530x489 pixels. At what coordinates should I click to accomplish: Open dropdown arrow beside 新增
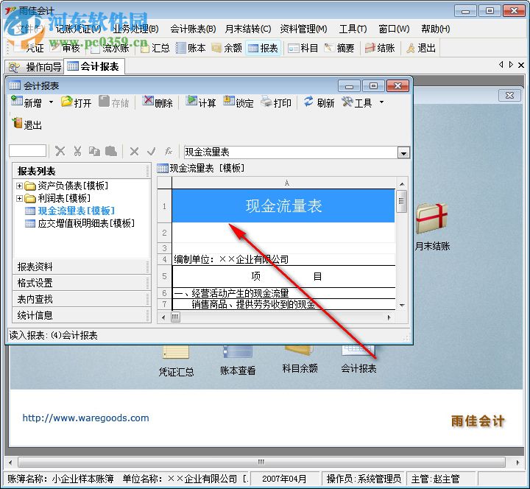[51, 102]
